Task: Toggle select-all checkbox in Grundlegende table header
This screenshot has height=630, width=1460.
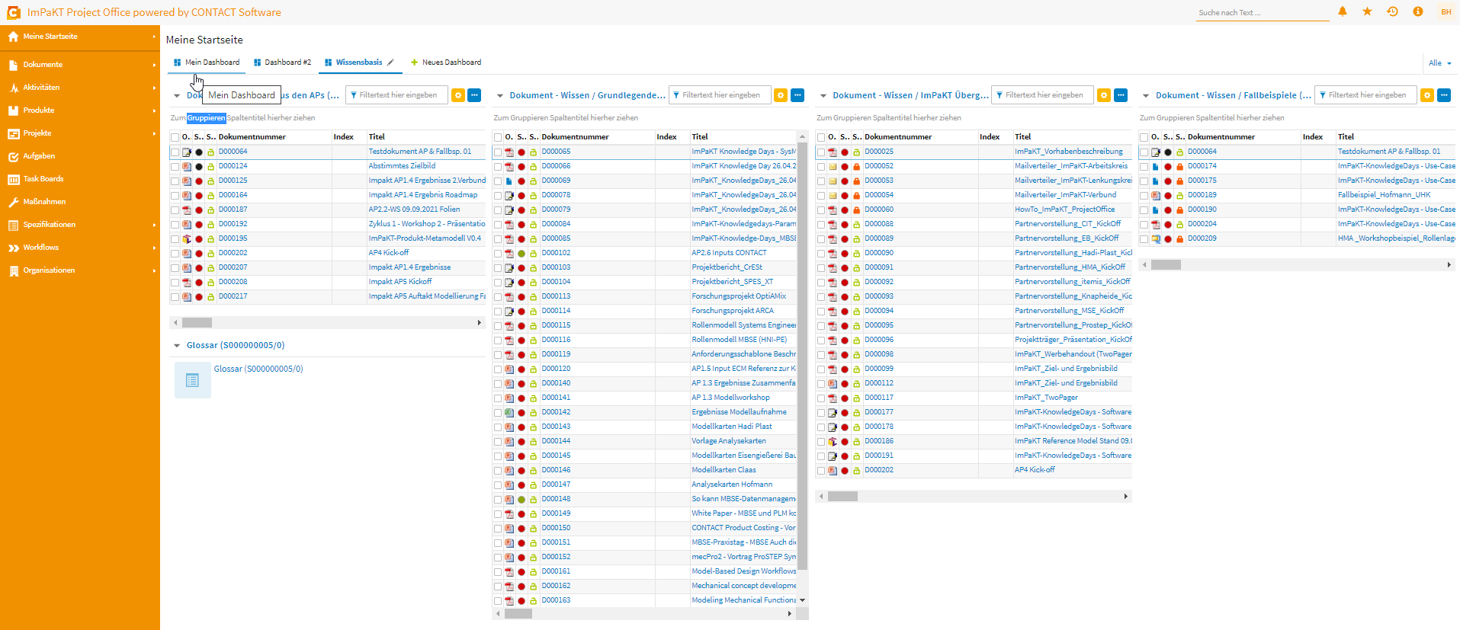Action: click(x=498, y=138)
